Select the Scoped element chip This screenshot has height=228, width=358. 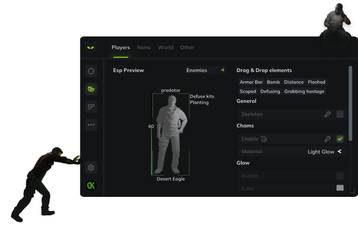coord(248,91)
